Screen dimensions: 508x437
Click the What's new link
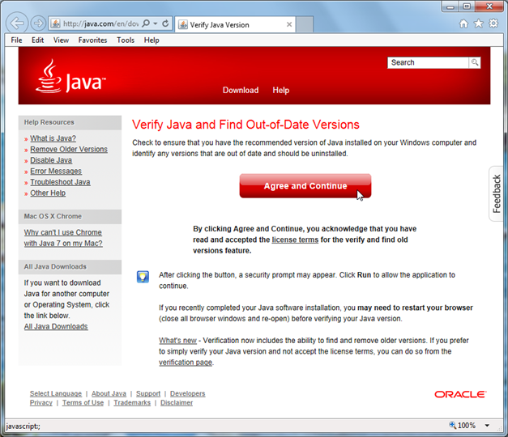tap(177, 341)
